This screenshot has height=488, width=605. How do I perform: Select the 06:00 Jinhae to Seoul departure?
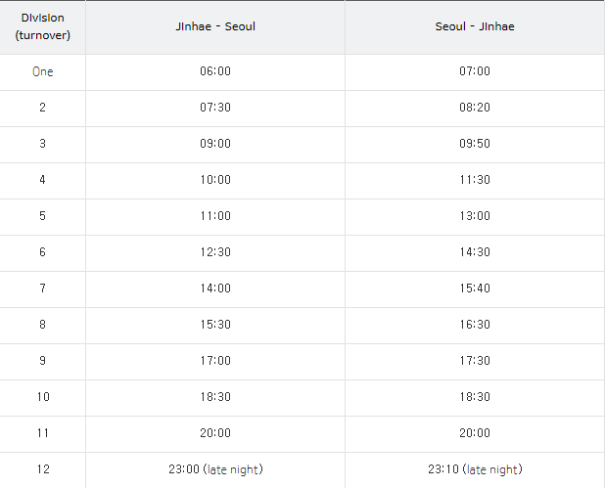click(x=215, y=71)
